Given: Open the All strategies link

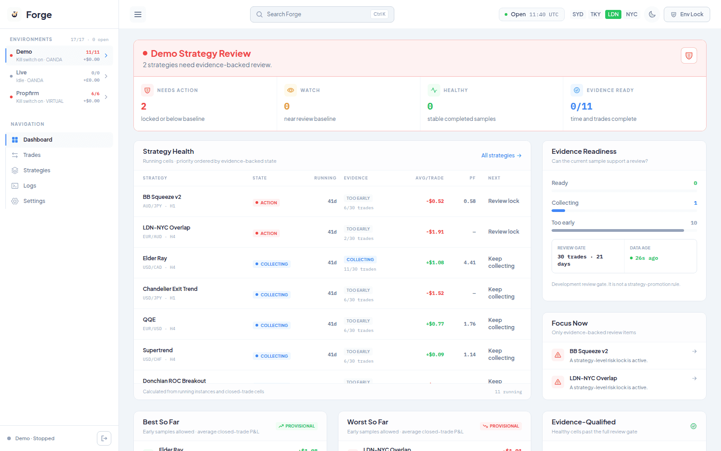Looking at the screenshot, I should 502,156.
